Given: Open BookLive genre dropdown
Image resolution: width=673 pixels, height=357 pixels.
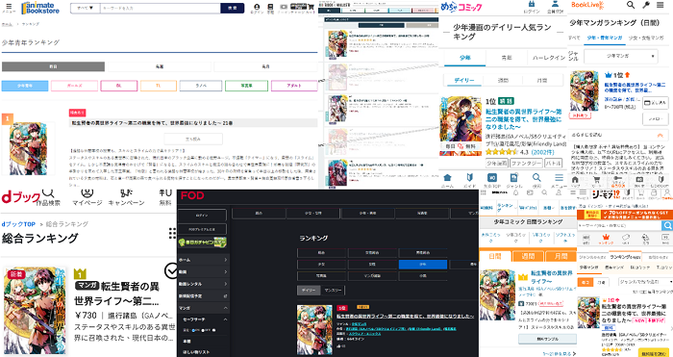Looking at the screenshot, I should [x=621, y=56].
